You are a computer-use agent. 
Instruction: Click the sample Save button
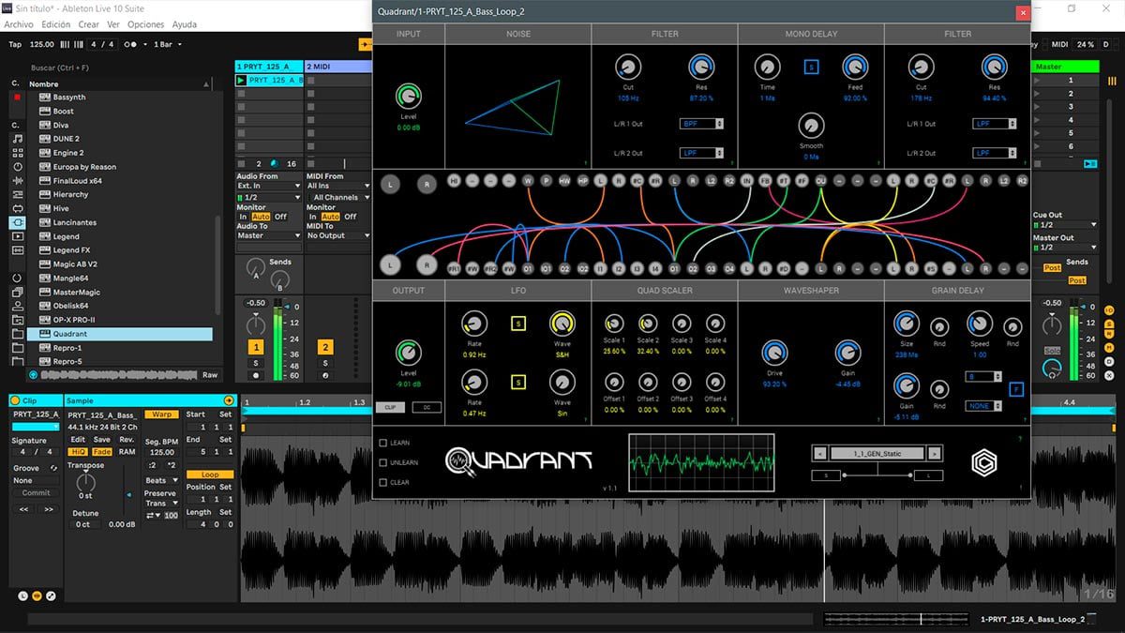pyautogui.click(x=102, y=439)
